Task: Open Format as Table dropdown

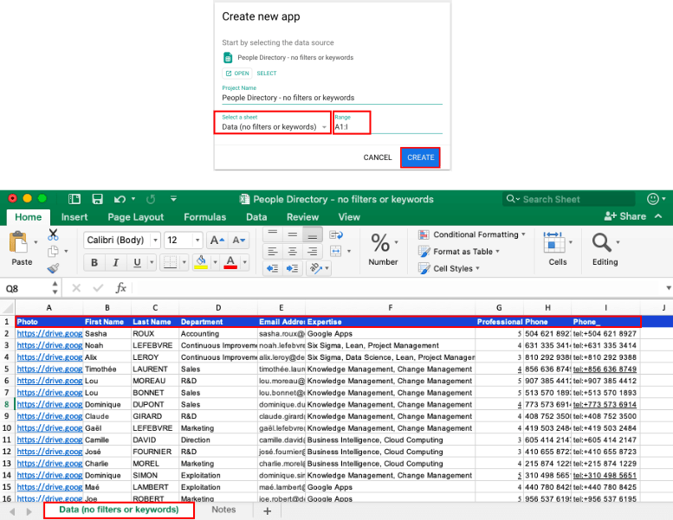Action: point(459,252)
